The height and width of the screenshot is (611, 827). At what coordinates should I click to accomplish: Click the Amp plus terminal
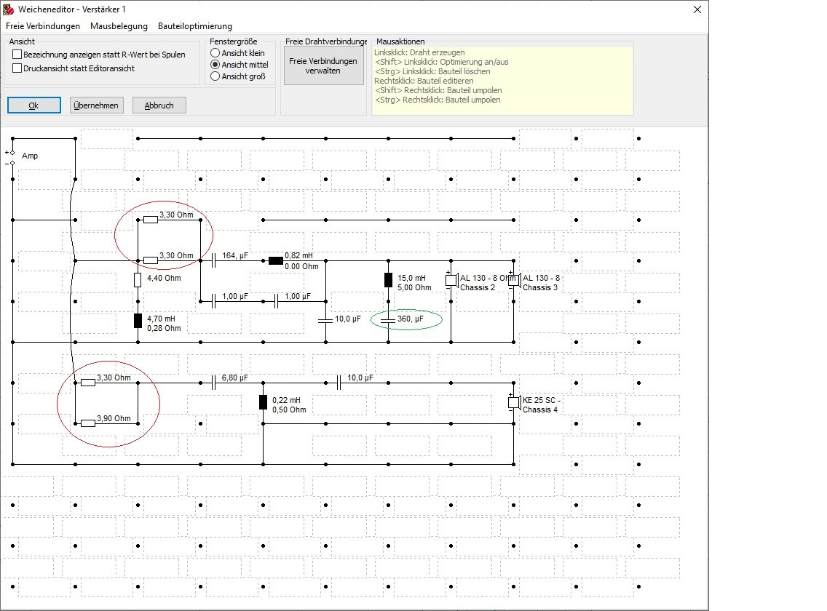[12, 153]
